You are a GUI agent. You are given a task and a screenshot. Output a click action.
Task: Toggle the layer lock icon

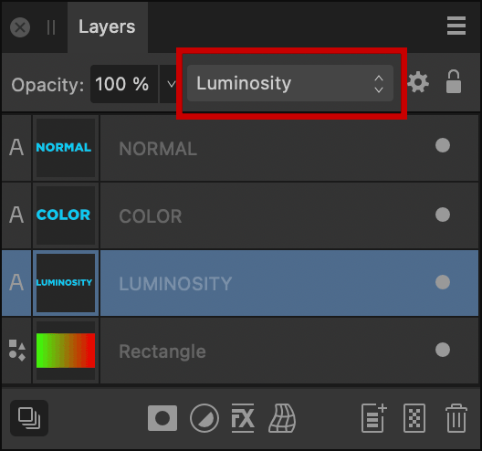pyautogui.click(x=454, y=81)
